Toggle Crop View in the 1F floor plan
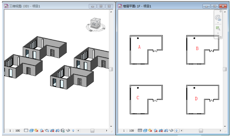 (x=161, y=130)
